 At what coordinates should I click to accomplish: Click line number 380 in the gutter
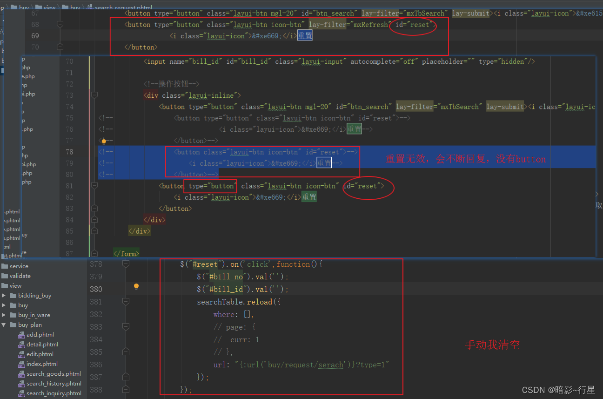click(96, 289)
